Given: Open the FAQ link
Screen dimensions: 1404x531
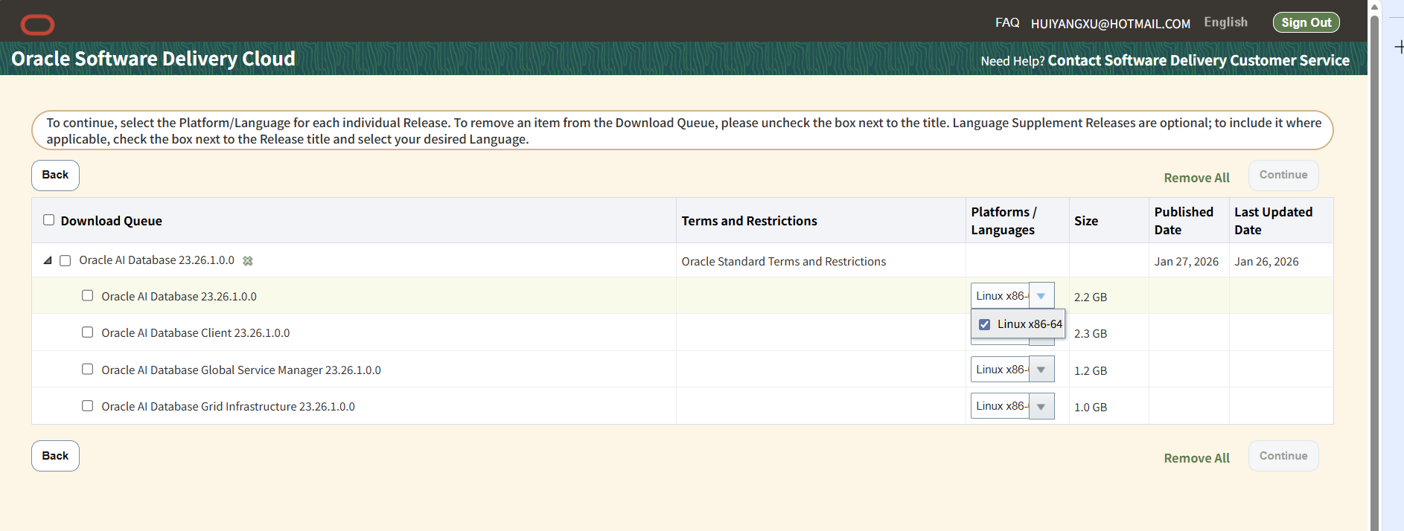Looking at the screenshot, I should (1007, 23).
